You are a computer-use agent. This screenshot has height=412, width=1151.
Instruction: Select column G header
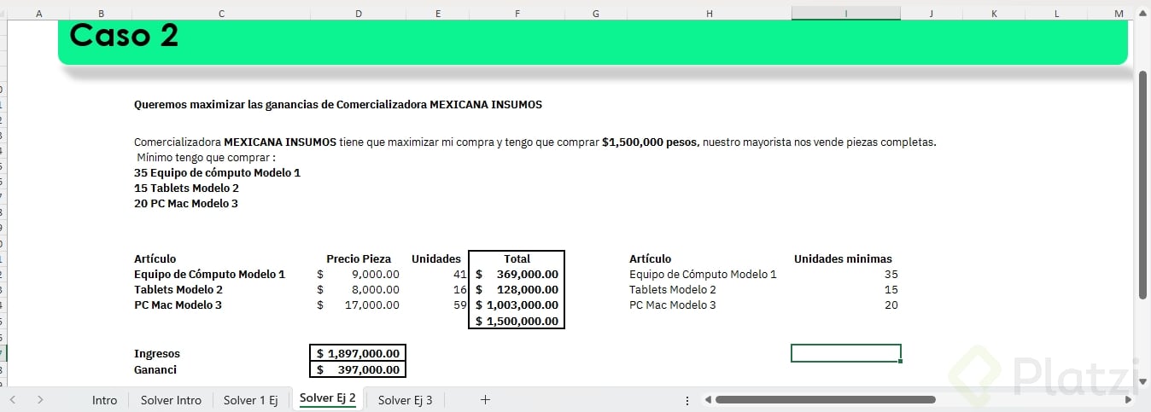[x=595, y=13]
